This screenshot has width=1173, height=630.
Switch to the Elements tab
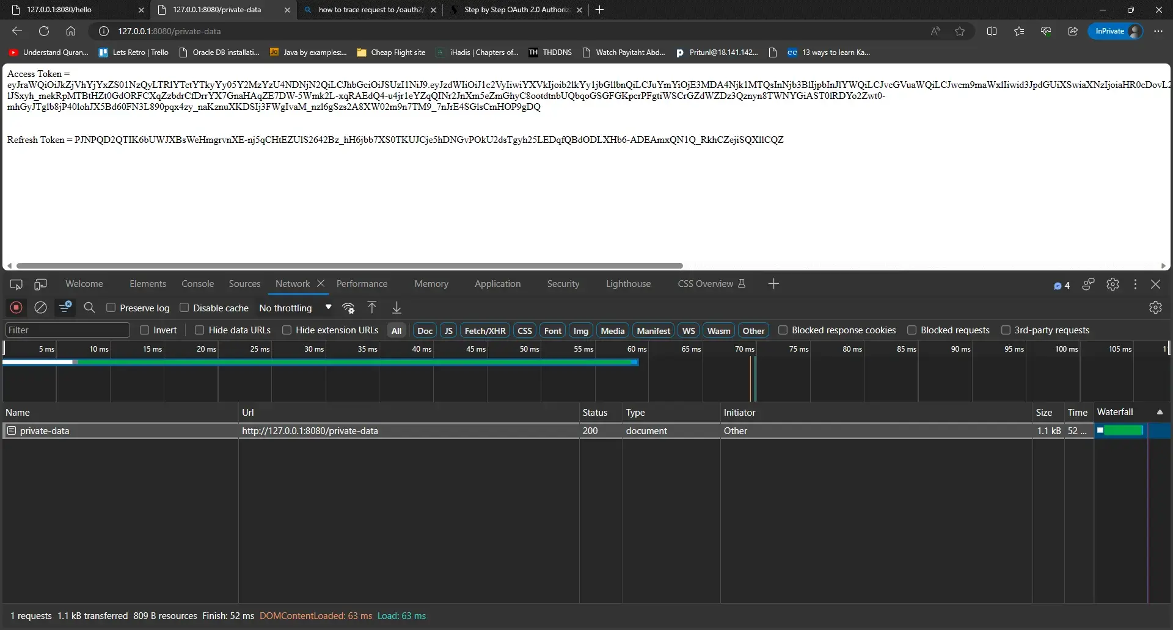point(147,284)
